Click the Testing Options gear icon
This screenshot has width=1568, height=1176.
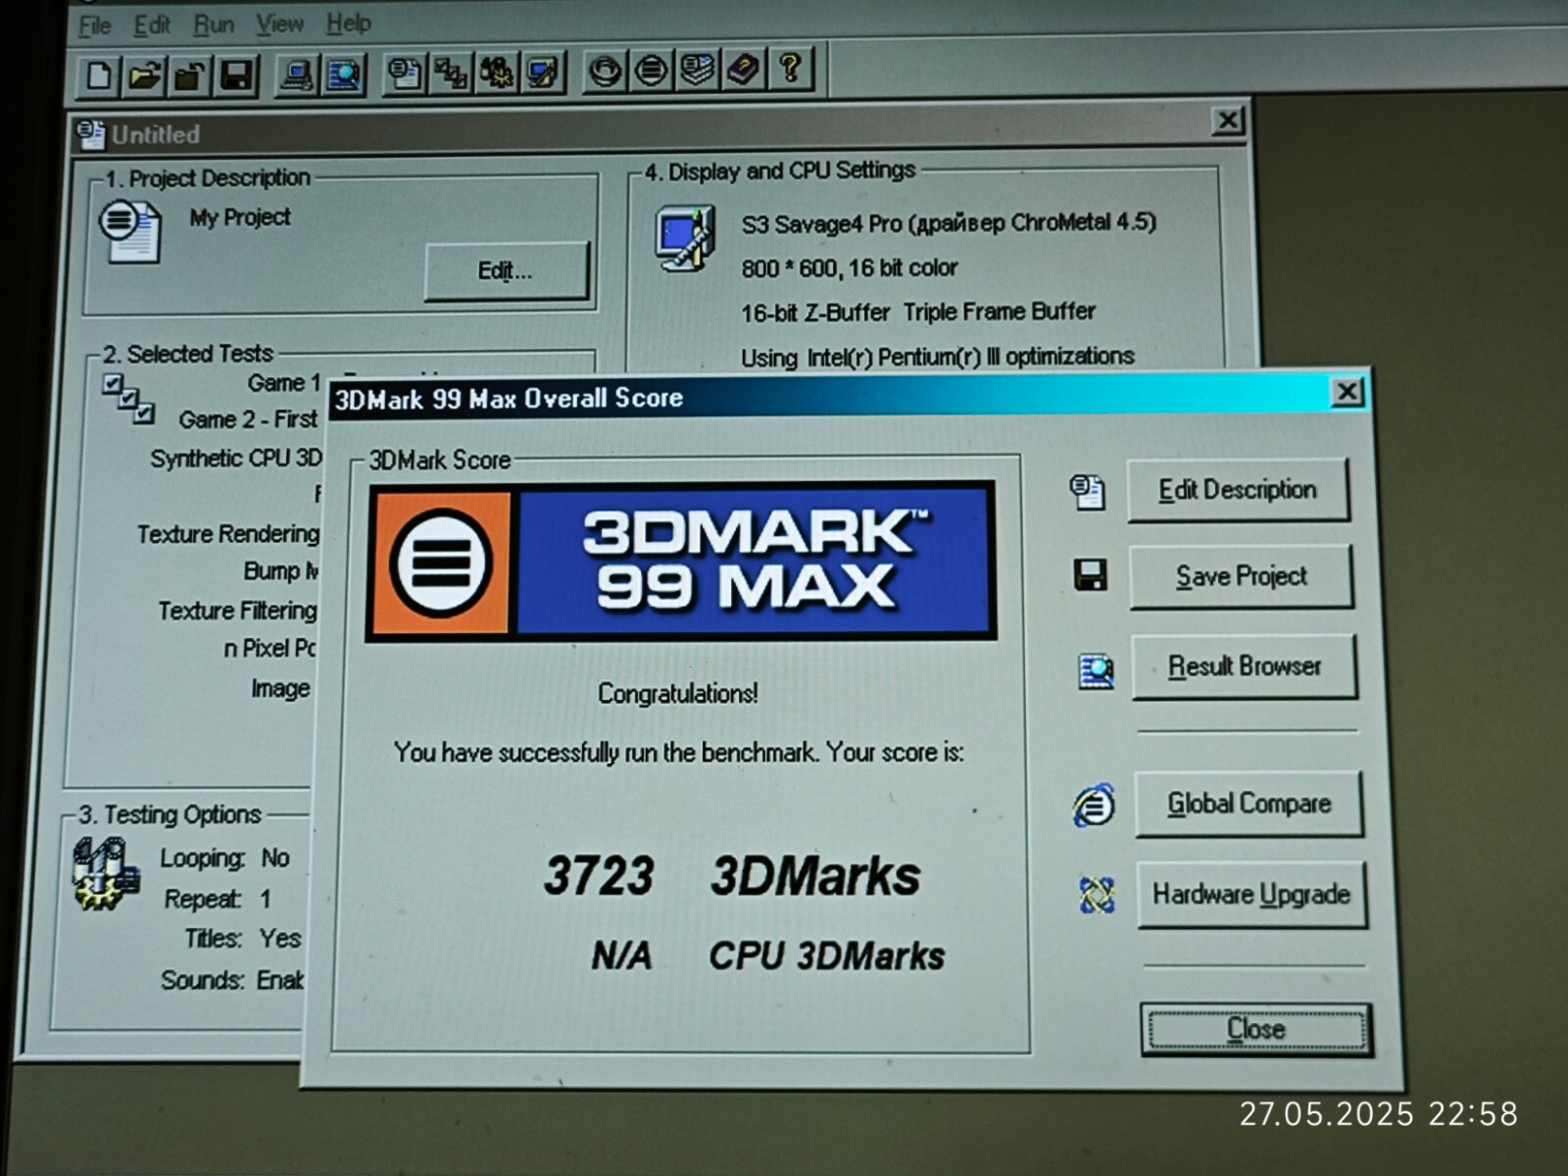106,873
